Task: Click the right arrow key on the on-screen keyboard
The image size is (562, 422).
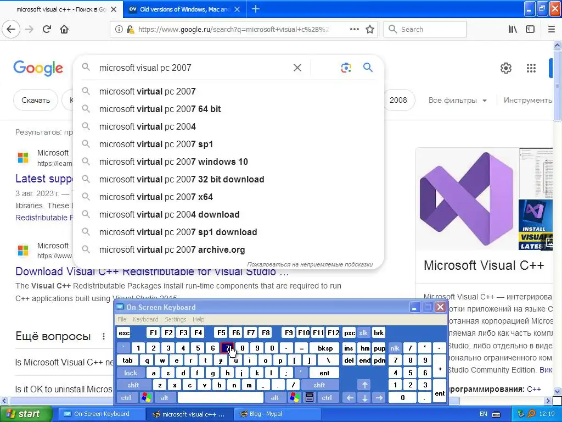Action: point(379,398)
